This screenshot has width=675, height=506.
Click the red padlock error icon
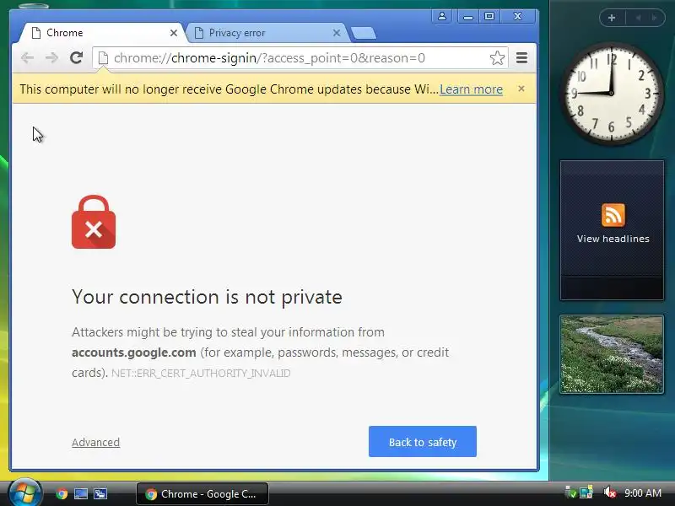point(94,222)
